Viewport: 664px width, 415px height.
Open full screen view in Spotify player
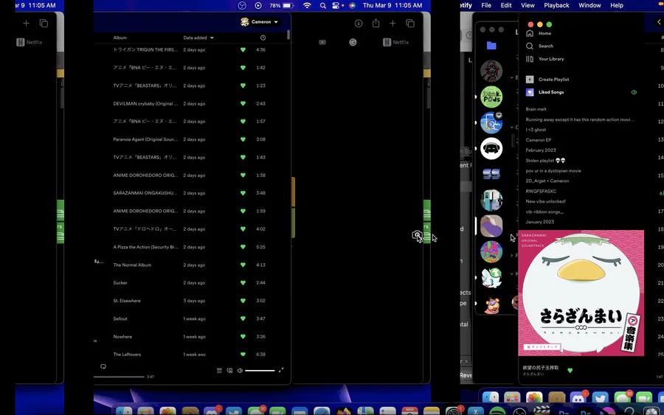pos(281,370)
